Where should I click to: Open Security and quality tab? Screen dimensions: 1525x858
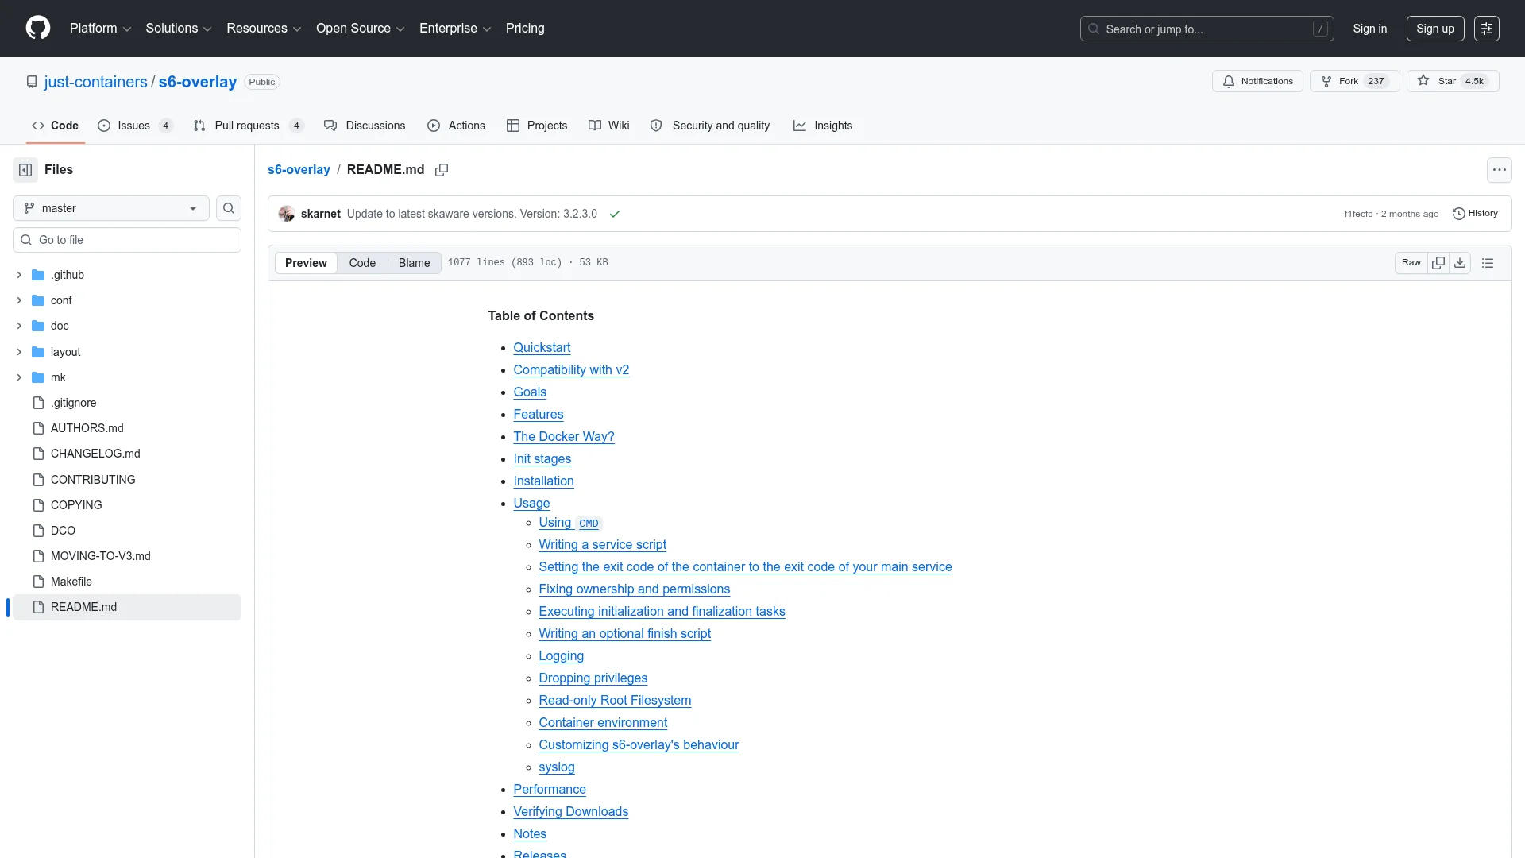(x=710, y=126)
